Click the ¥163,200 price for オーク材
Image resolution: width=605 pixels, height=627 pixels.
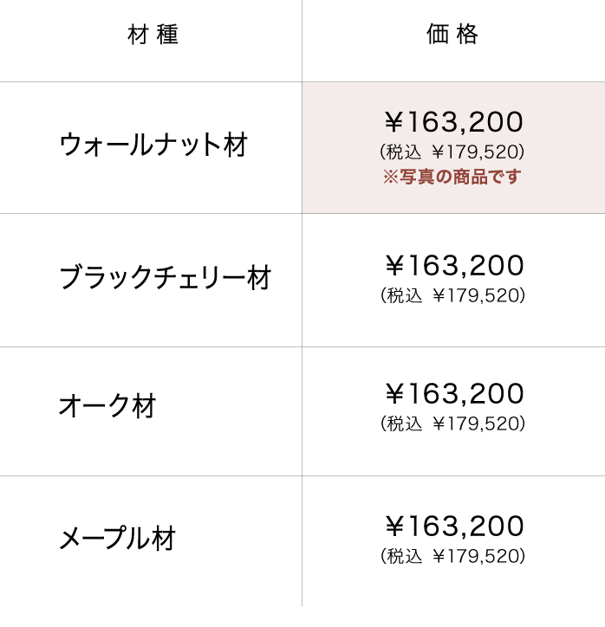coord(453,394)
